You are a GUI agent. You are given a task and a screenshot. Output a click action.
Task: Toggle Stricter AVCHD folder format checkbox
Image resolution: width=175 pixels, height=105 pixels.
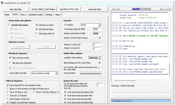click(100, 38)
